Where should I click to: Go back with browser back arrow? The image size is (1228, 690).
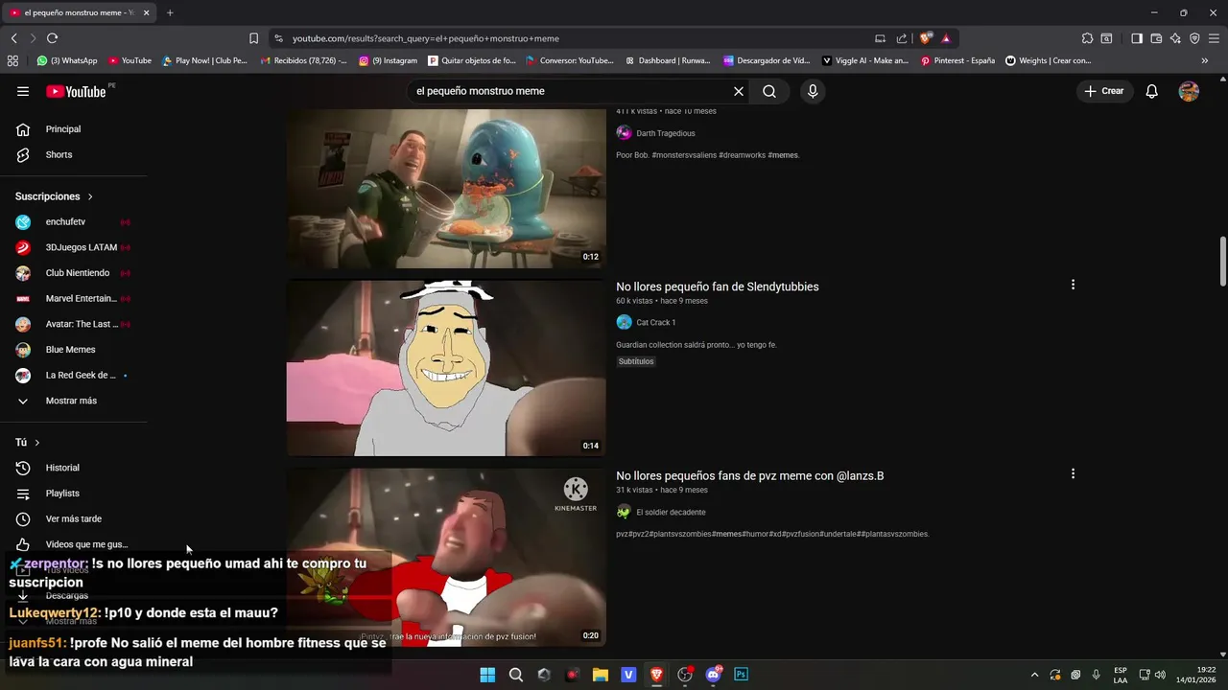tap(13, 38)
